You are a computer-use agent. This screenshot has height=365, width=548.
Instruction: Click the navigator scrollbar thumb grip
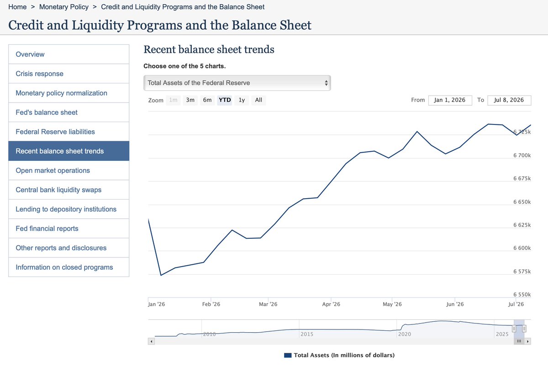pos(519,341)
